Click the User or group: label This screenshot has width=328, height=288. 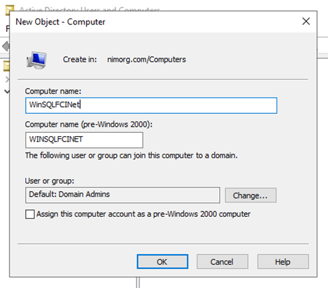tap(49, 181)
